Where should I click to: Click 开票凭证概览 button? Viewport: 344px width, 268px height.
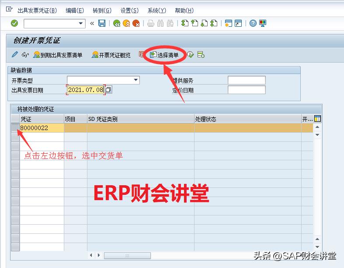[111, 55]
